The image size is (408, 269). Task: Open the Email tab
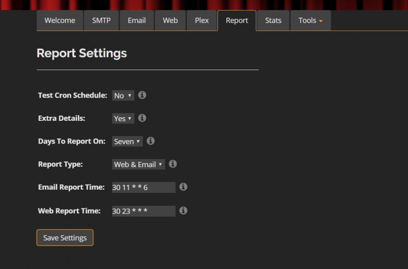(137, 20)
